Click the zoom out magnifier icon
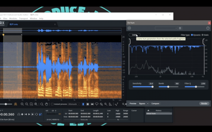This screenshot has width=212, height=132. point(27,104)
